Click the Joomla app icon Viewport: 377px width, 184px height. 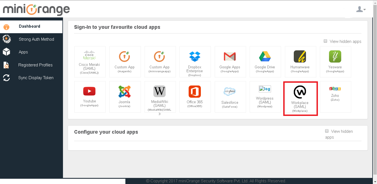point(125,96)
